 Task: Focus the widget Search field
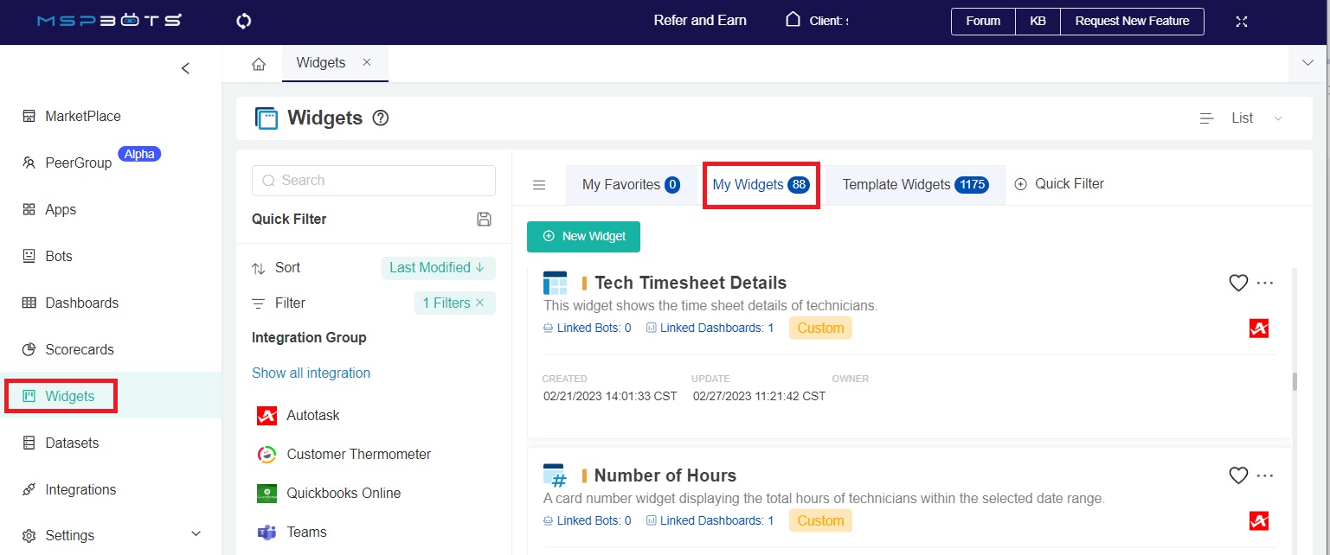pyautogui.click(x=374, y=181)
